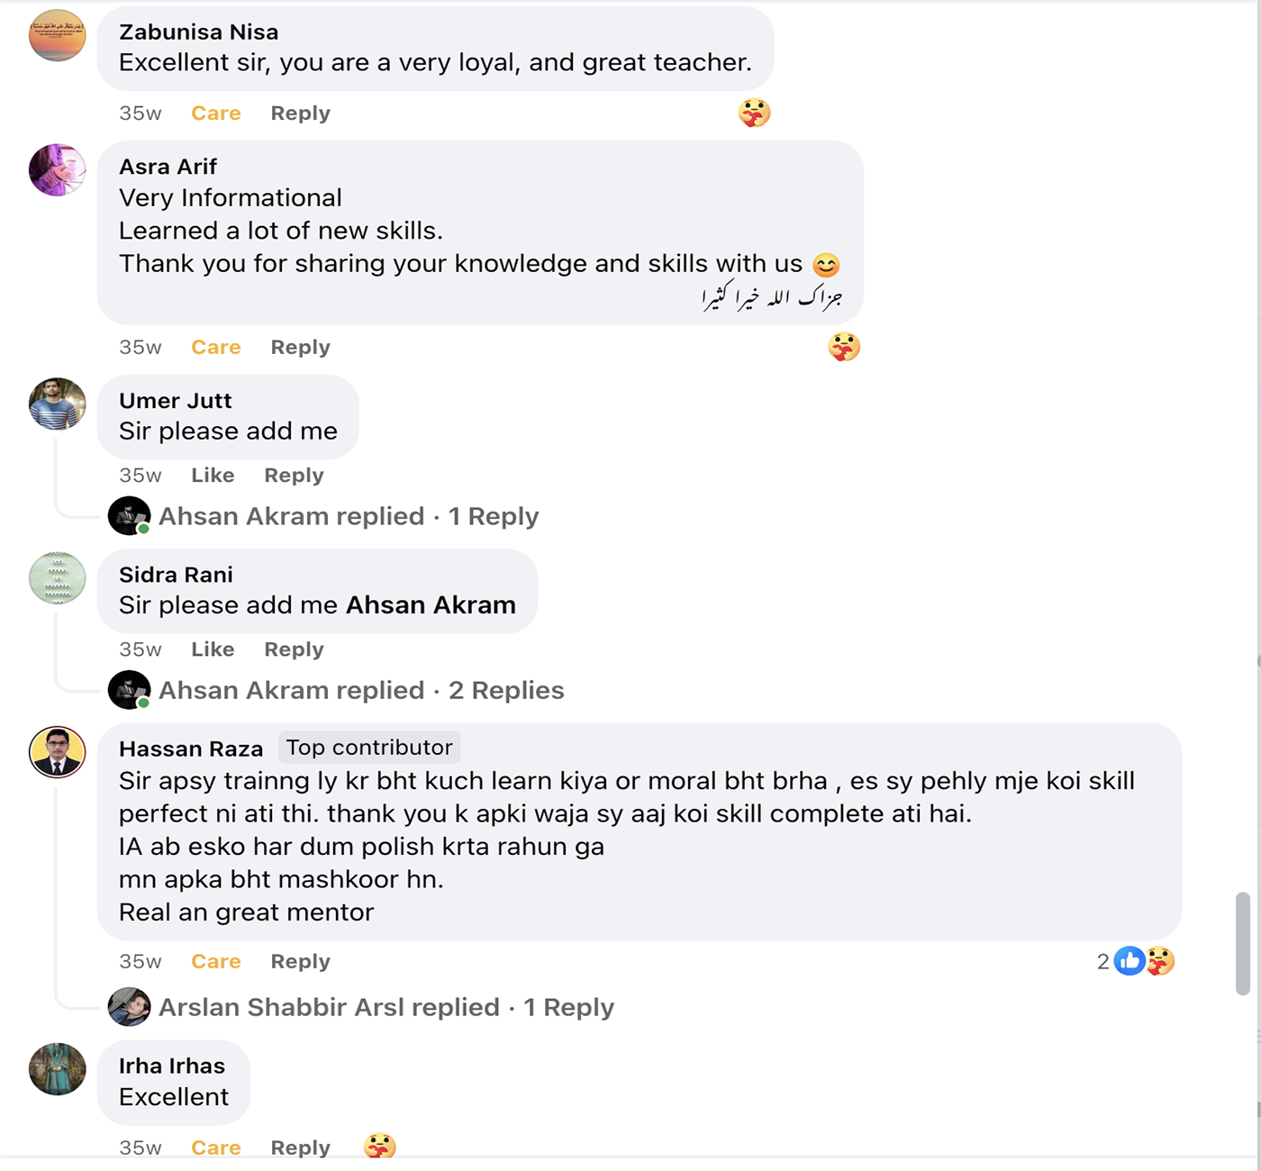Toggle Care reaction on Zabunisa Nisa's comment
The width and height of the screenshot is (1261, 1171).
pos(216,113)
